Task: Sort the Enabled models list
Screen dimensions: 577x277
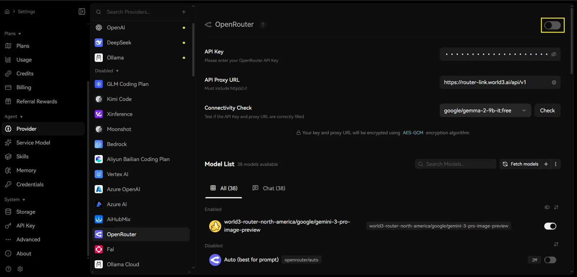Action: click(556, 207)
